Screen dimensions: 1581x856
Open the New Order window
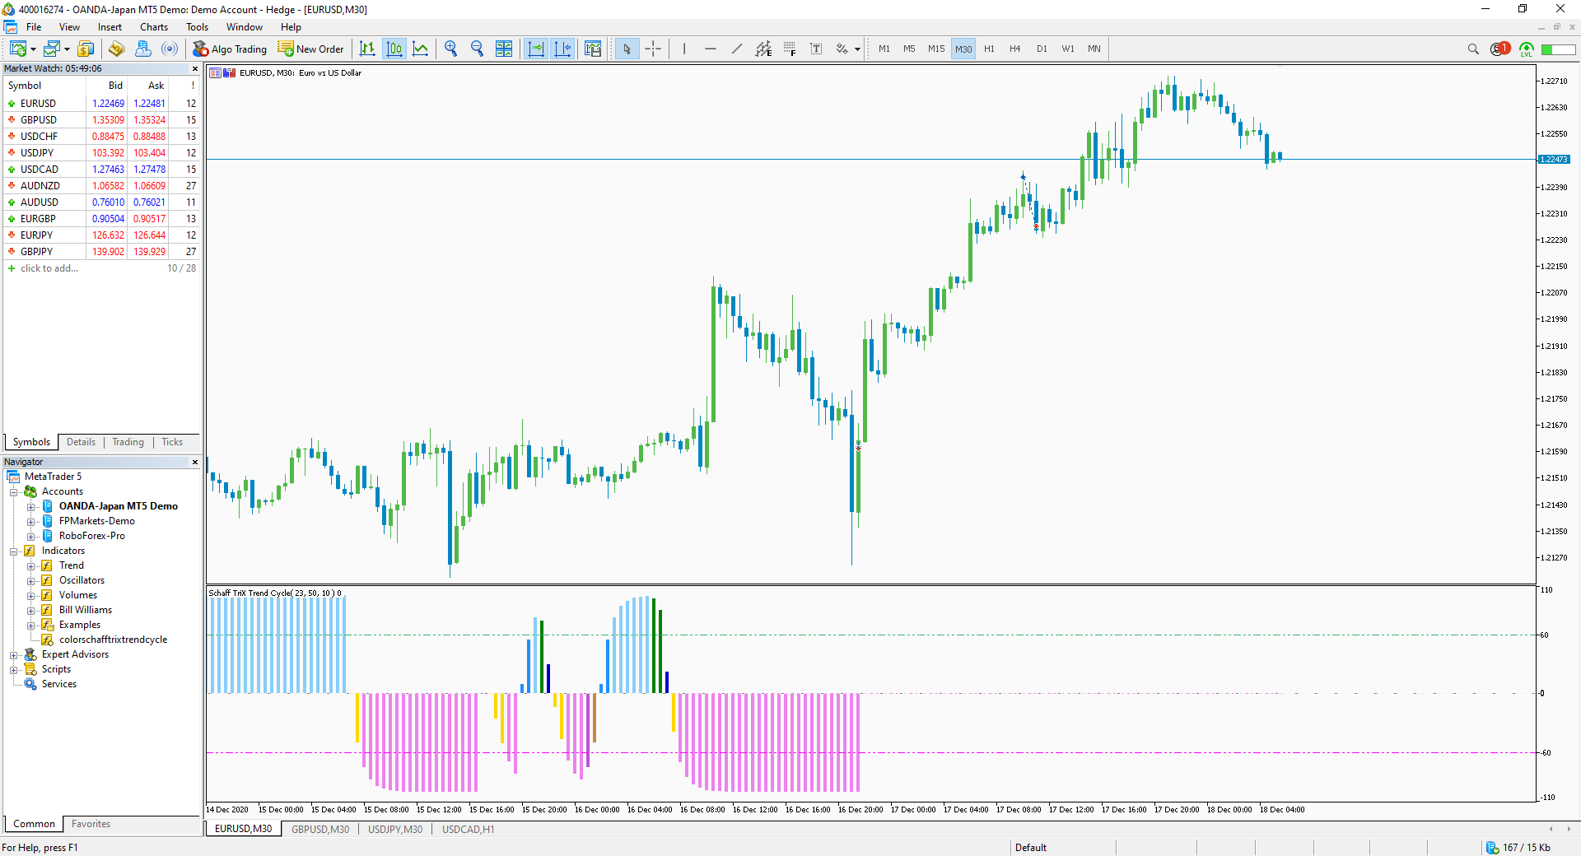(x=310, y=49)
